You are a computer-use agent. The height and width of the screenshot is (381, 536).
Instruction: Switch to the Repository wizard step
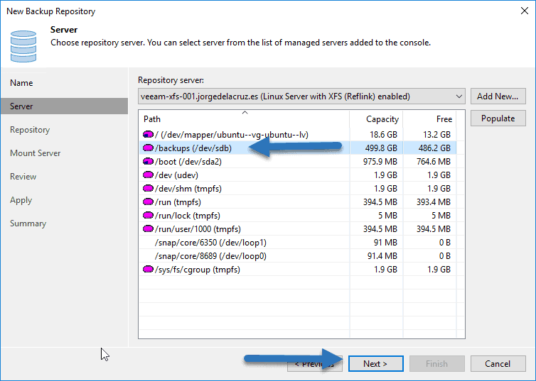point(30,130)
